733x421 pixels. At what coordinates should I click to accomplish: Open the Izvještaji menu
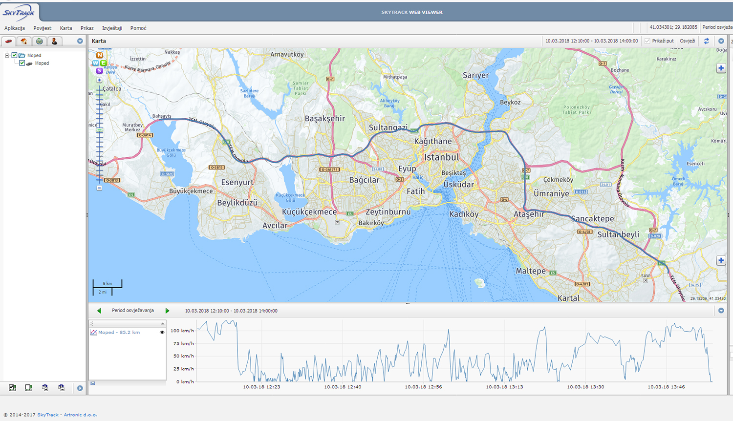pos(112,28)
